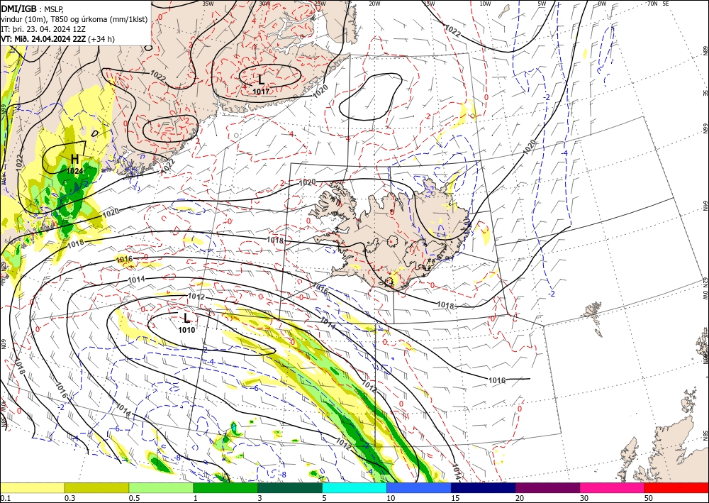709x503 pixels.
Task: Click the '50' legend tick label
Action: (649, 498)
